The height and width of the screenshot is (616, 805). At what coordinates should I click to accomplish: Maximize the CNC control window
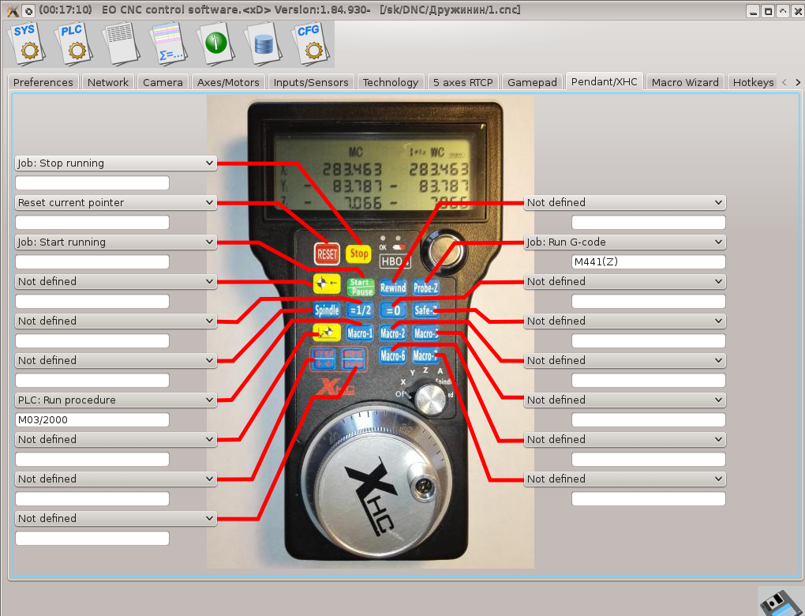click(768, 11)
